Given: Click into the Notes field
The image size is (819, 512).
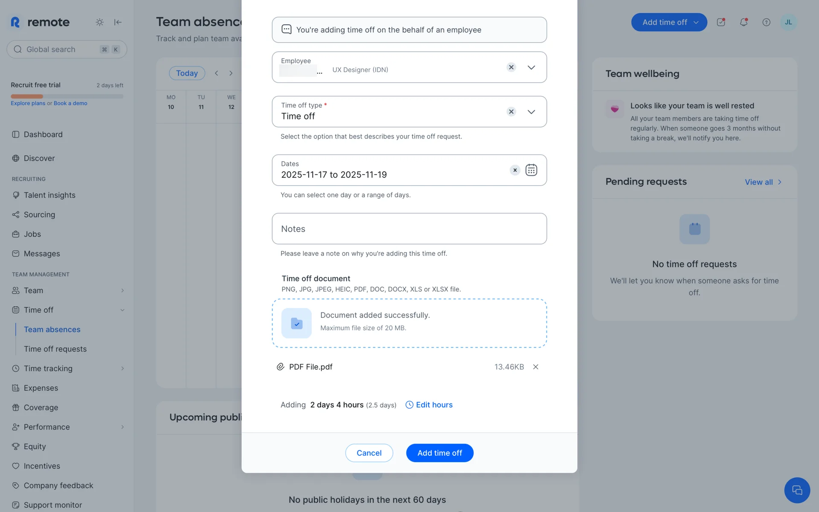Looking at the screenshot, I should (409, 229).
